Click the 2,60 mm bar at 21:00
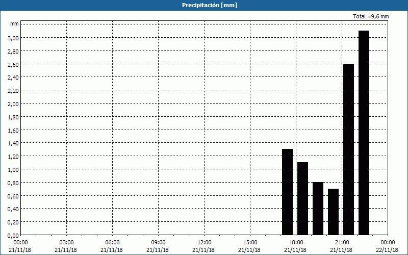This screenshot has height=255, width=408. 348,149
